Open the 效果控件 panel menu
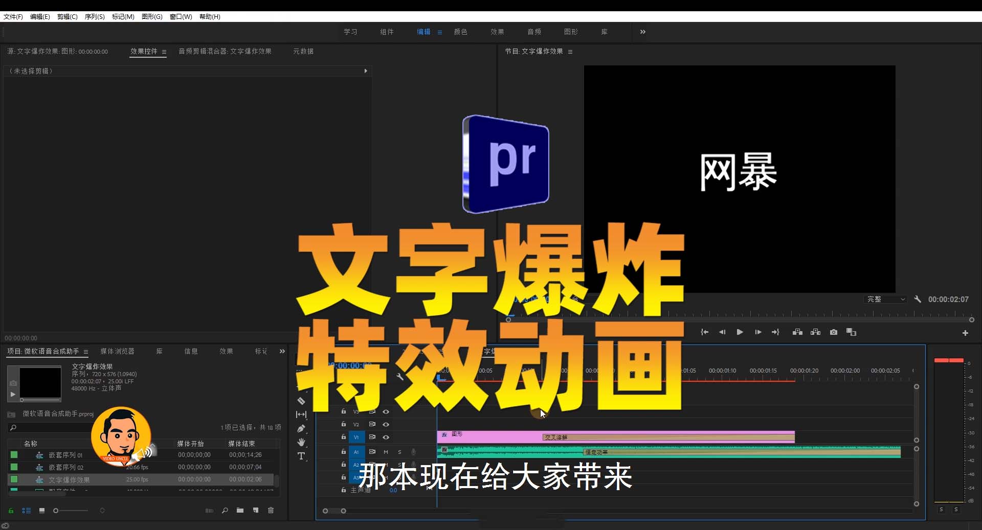The height and width of the screenshot is (530, 982). point(164,52)
